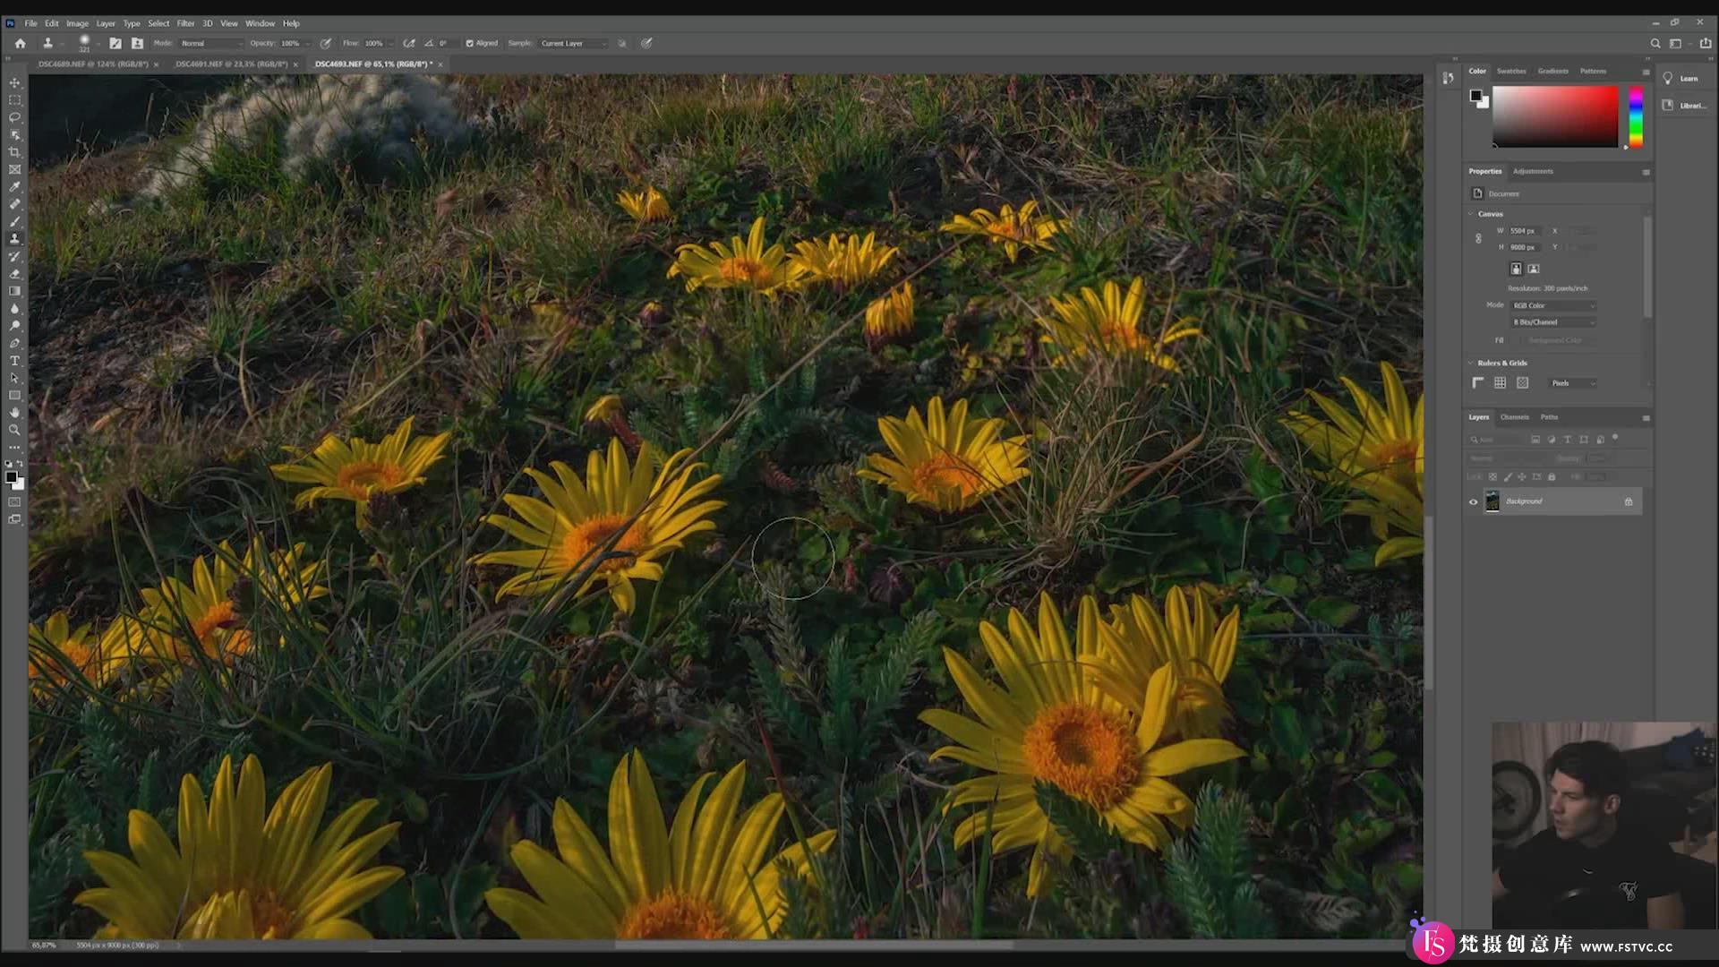Select the Crop tool
The width and height of the screenshot is (1719, 967).
pyautogui.click(x=14, y=152)
